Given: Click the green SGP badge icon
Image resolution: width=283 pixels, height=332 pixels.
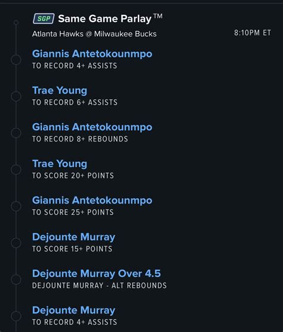Looking at the screenshot, I should 44,19.
